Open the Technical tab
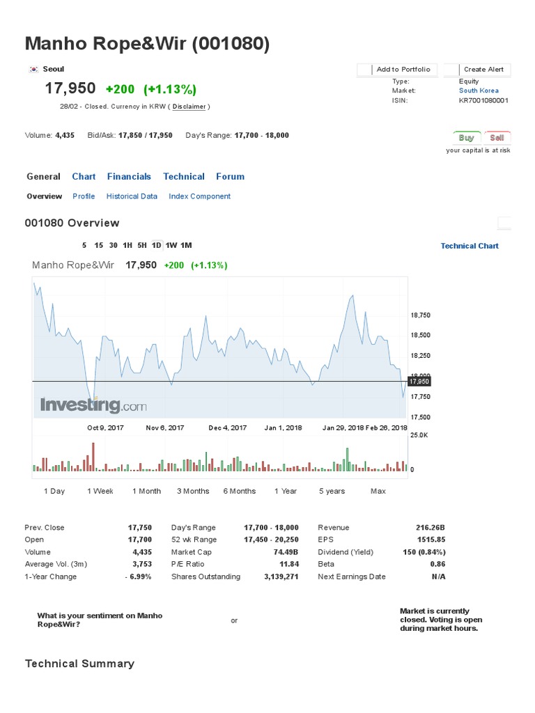The image size is (535, 713). pos(184,176)
